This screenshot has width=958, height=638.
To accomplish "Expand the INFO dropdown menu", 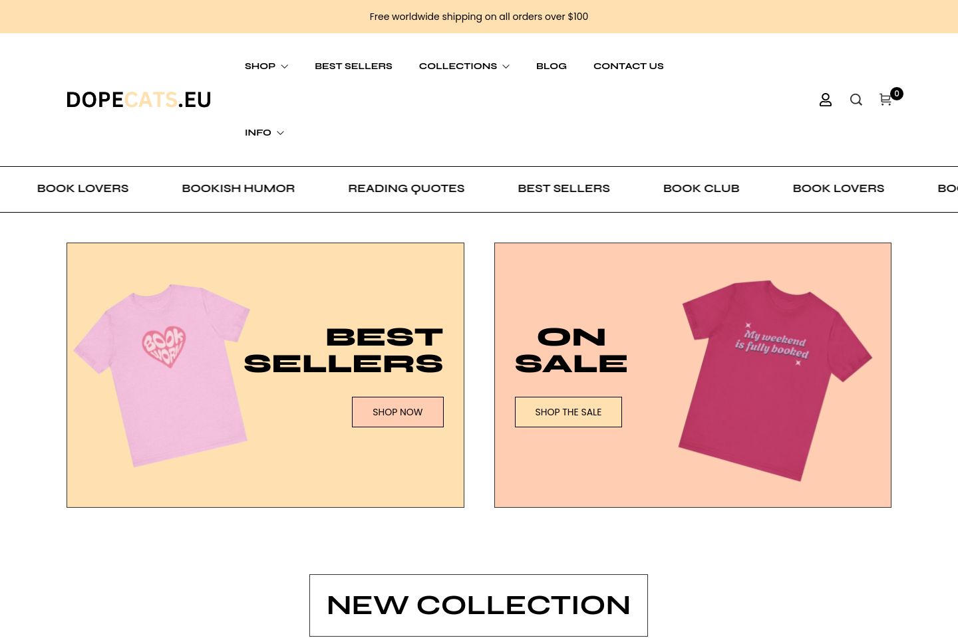I will [x=264, y=132].
